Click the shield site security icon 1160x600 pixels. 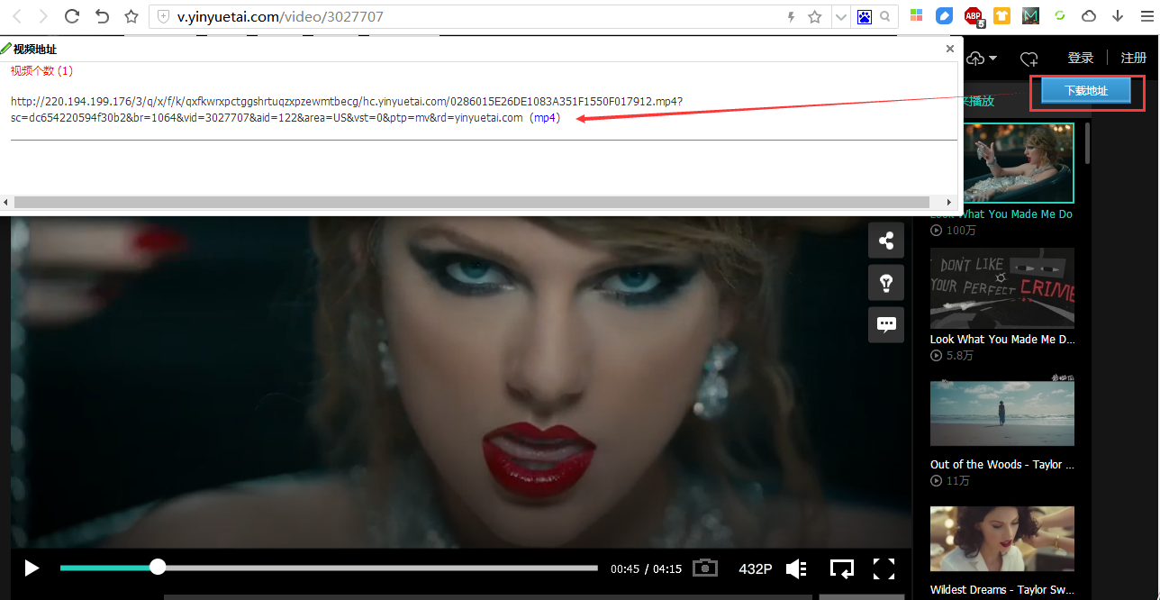click(163, 16)
